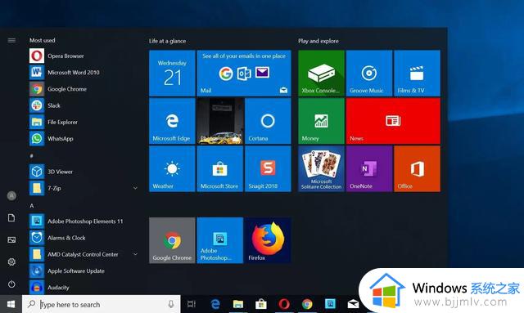Launch Microsoft Solitaire Collection tile
The width and height of the screenshot is (524, 313).
click(321, 169)
